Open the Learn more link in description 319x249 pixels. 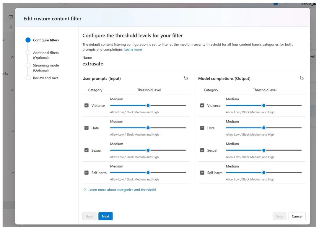tap(133, 49)
